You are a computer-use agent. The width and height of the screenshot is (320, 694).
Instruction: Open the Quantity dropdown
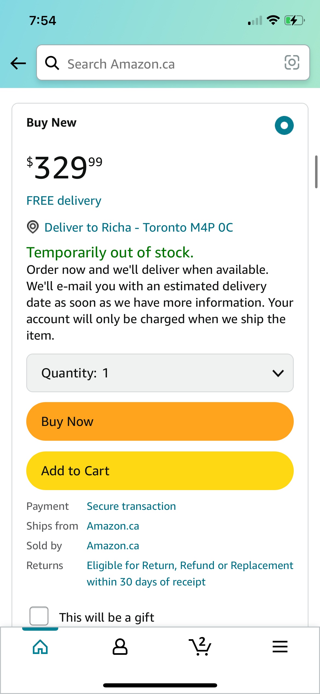(x=160, y=373)
